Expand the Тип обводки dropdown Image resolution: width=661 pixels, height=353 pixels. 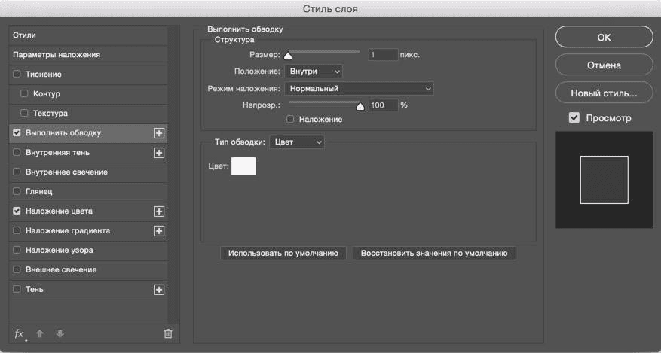pyautogui.click(x=296, y=142)
